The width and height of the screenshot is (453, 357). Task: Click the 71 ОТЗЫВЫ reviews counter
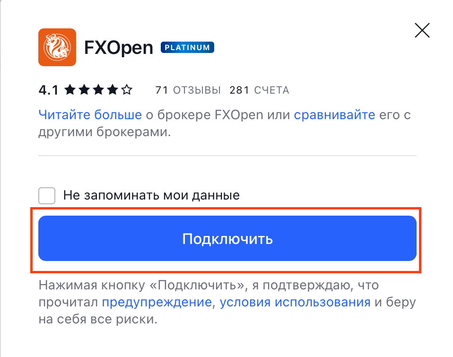[188, 90]
